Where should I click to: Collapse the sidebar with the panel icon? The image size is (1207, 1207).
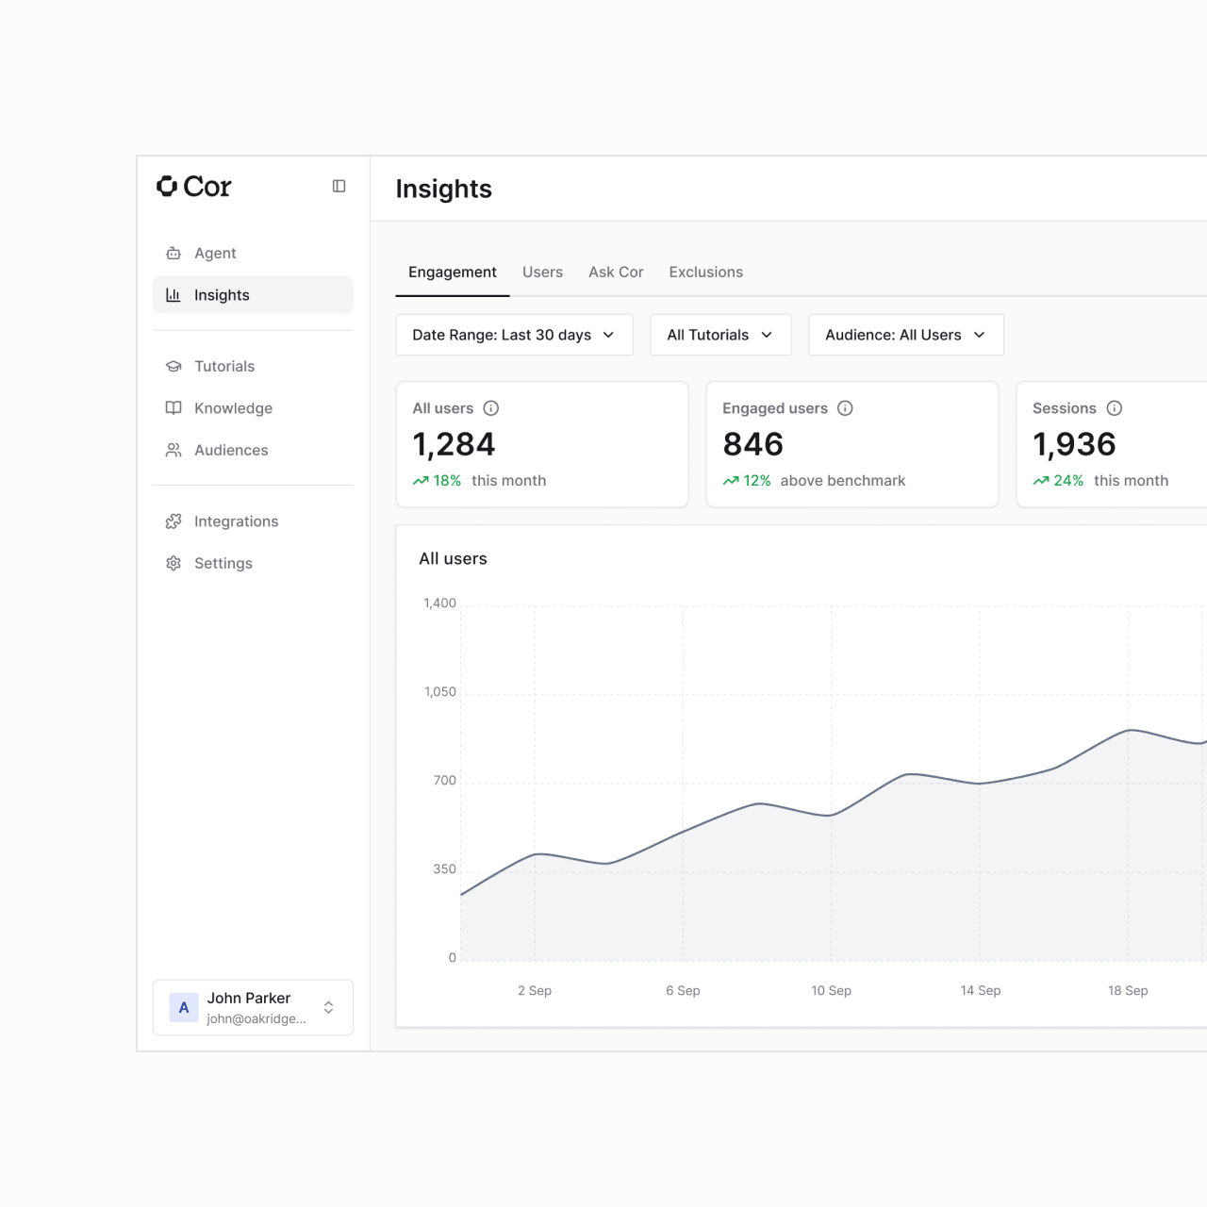coord(339,187)
